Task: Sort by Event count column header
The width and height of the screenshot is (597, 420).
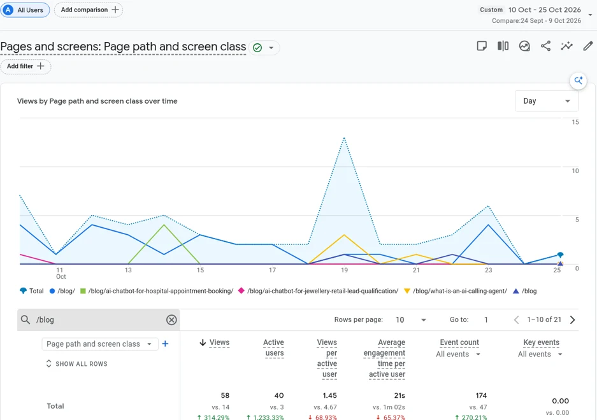Action: tap(459, 342)
